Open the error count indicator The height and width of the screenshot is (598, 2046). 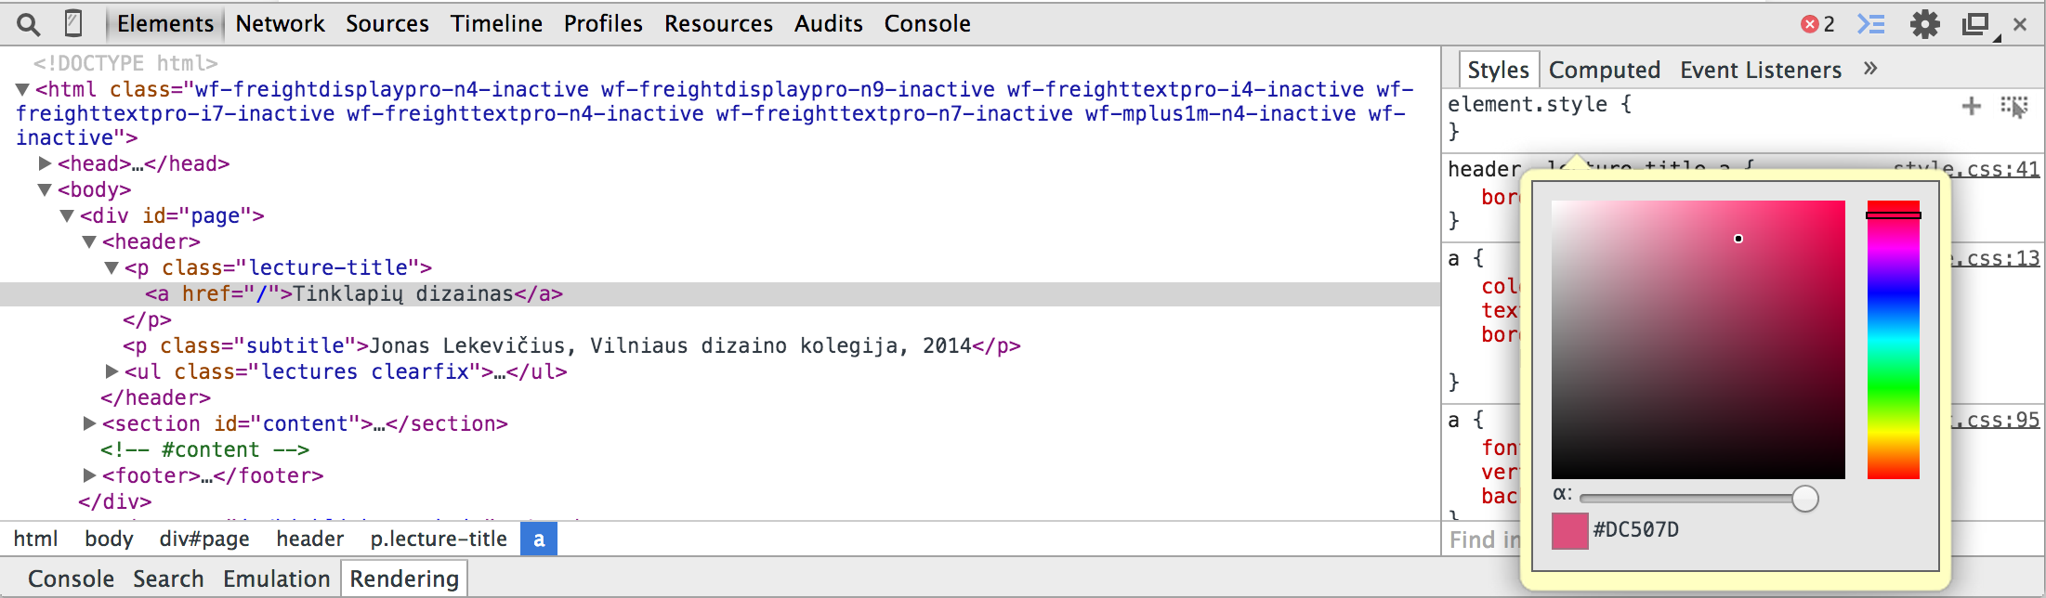tap(1818, 24)
